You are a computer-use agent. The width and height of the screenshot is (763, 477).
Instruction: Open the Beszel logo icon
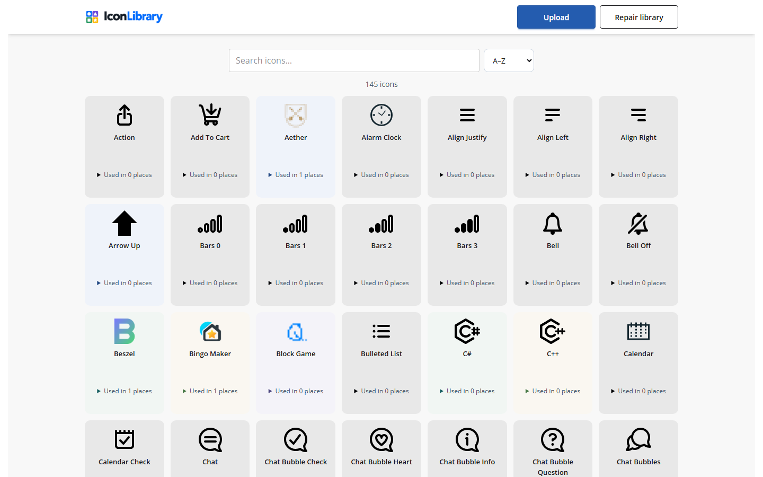[125, 331]
